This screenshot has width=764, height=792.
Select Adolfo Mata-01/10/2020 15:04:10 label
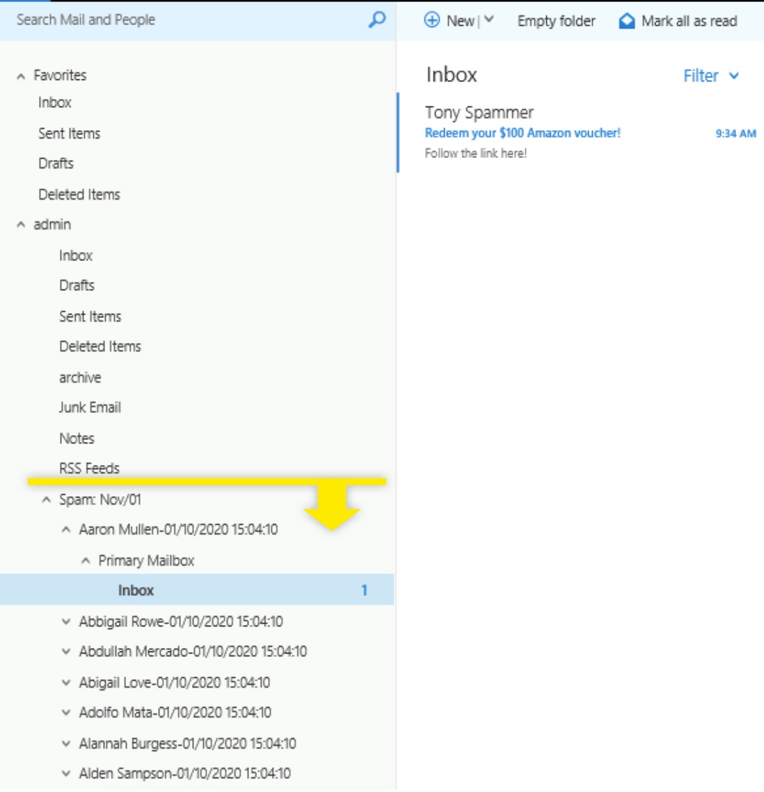tap(175, 713)
